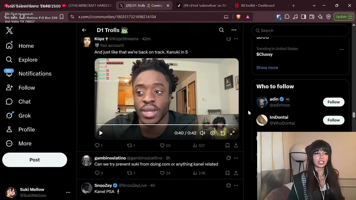
Task: Open the browser tab search chevron
Action: click(x=314, y=6)
